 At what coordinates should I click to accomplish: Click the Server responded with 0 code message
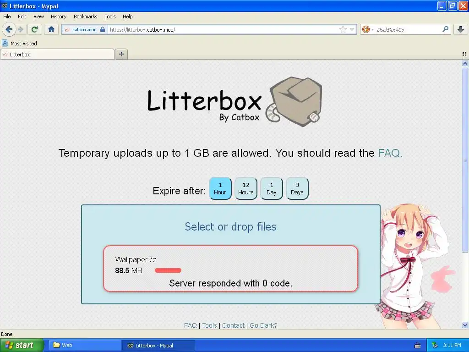pyautogui.click(x=231, y=283)
